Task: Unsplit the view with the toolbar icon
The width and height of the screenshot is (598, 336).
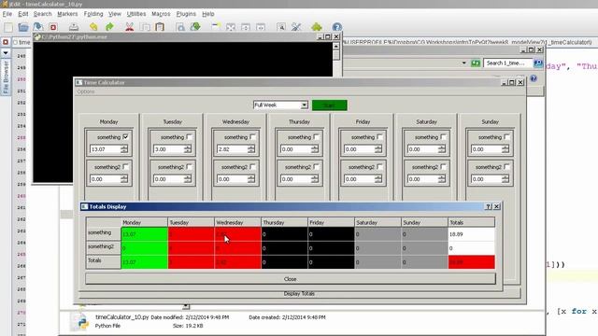Action: (231, 27)
